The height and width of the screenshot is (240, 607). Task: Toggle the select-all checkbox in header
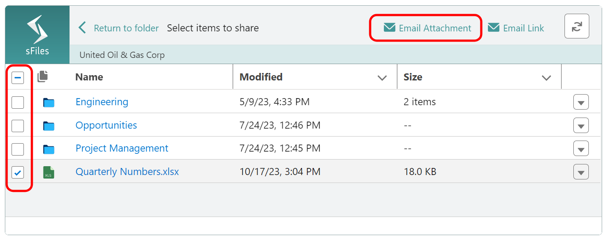[18, 78]
